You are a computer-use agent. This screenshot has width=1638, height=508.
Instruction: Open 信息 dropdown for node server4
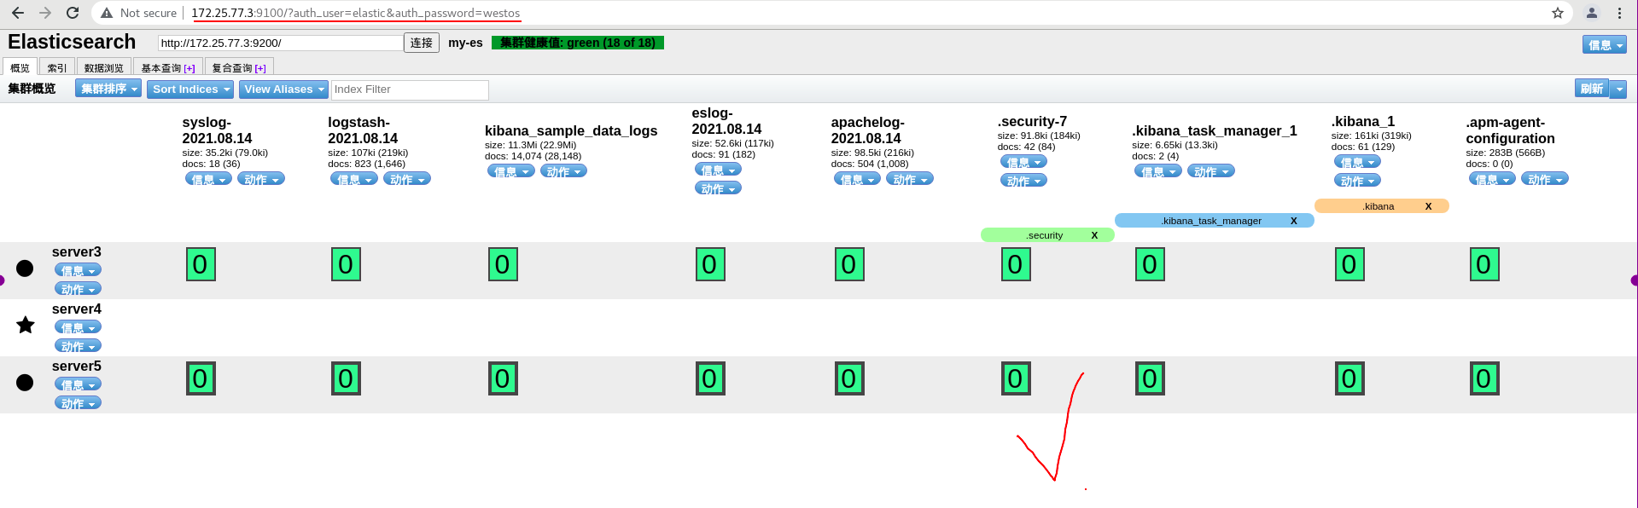[78, 327]
